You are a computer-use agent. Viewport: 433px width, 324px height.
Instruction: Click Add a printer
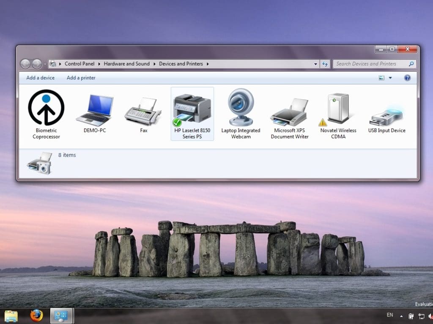click(81, 78)
